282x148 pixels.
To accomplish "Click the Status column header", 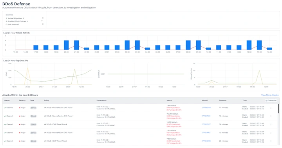I will tap(7, 100).
